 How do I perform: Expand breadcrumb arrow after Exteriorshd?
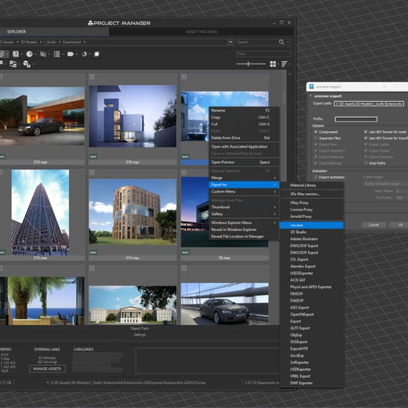(85, 42)
